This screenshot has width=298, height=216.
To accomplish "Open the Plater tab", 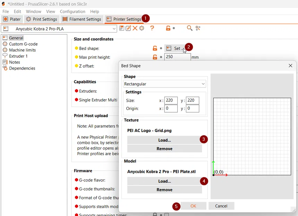I will 12,19.
